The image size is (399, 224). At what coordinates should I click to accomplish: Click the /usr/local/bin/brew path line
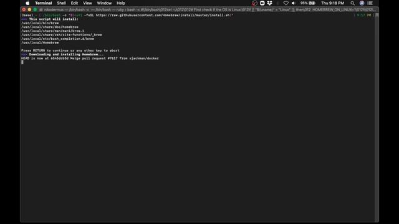(x=40, y=23)
